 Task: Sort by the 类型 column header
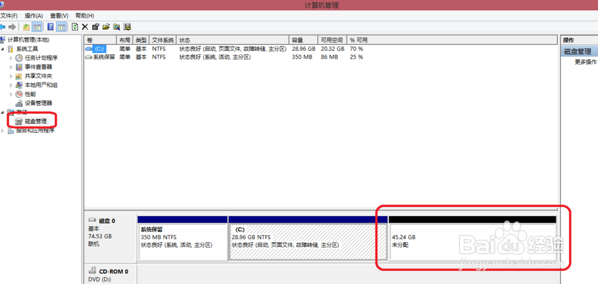tap(141, 40)
